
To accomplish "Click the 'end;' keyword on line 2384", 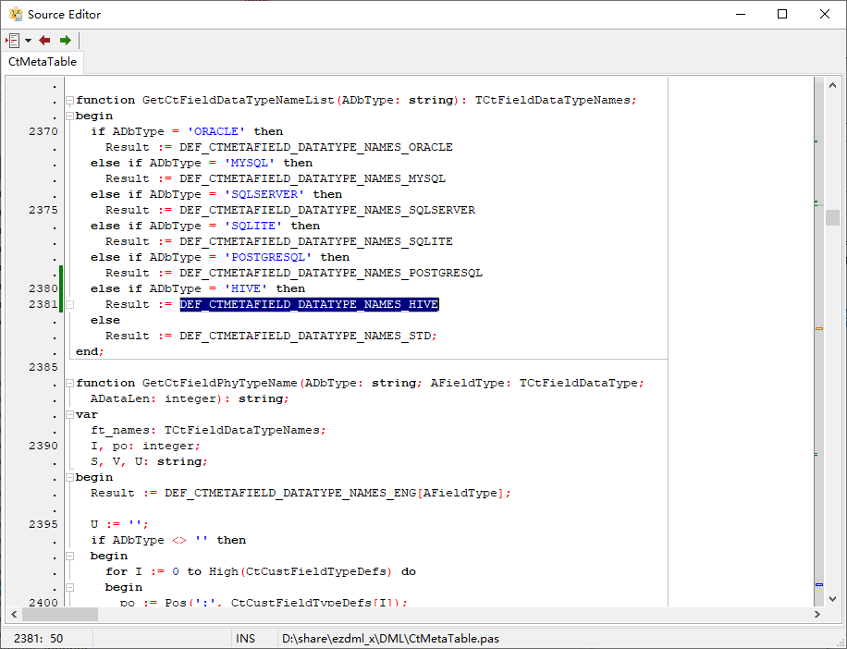I will click(x=90, y=351).
